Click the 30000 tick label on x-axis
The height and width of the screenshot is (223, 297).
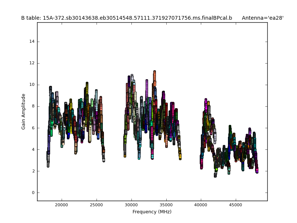click(x=131, y=204)
